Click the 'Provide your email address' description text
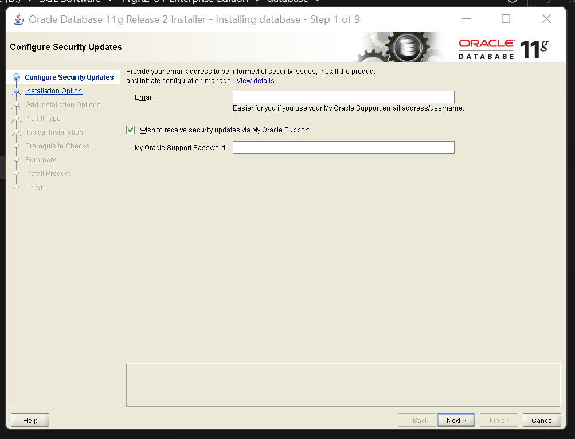 click(x=251, y=76)
